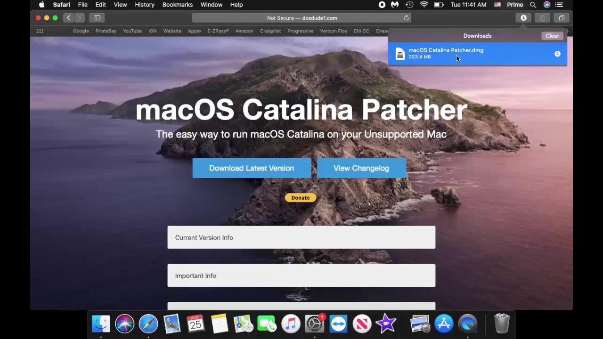Image resolution: width=603 pixels, height=339 pixels.
Task: Launch Siri from the Dock
Action: (x=125, y=324)
